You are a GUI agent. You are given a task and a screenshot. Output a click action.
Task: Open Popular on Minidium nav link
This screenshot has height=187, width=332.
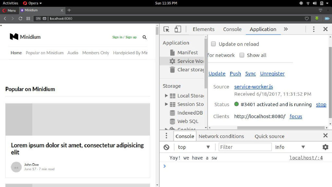(44, 53)
